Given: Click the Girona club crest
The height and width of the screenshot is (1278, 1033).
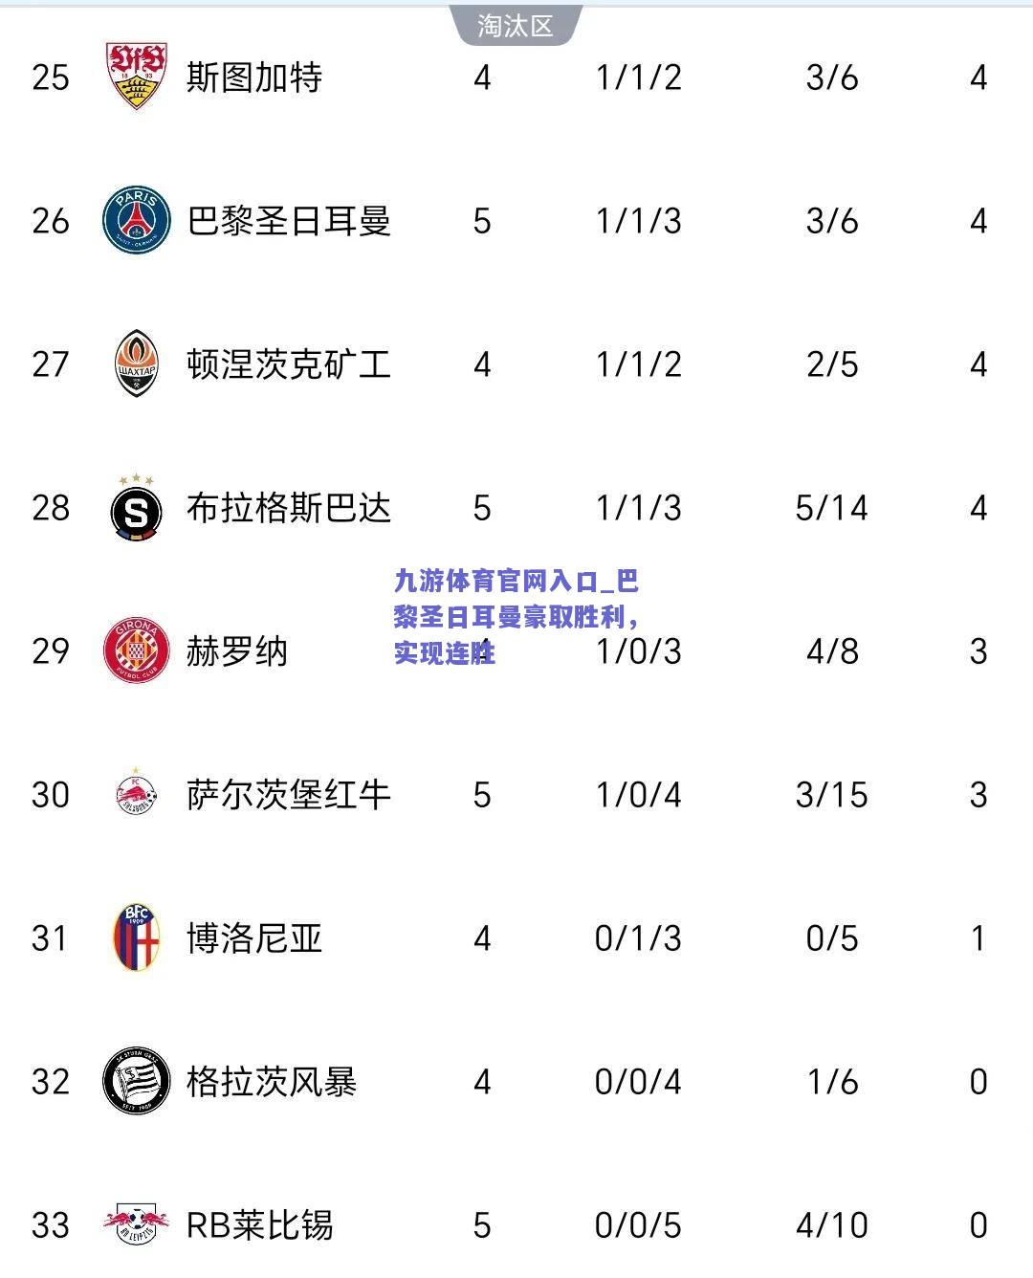Looking at the screenshot, I should click(x=137, y=650).
